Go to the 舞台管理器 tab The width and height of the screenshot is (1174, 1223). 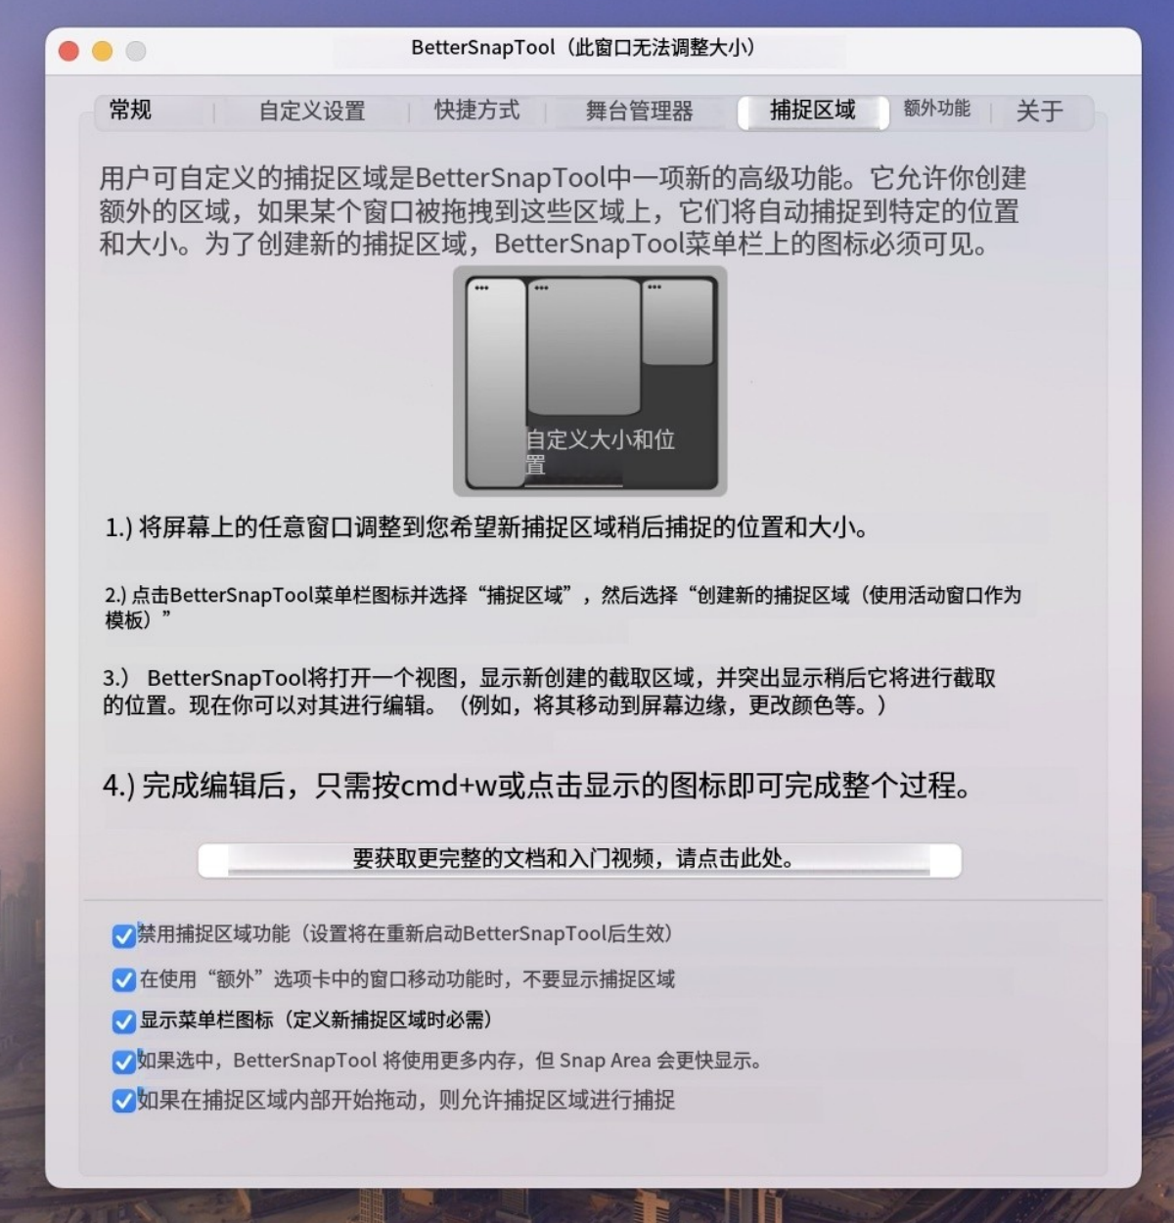[x=640, y=112]
